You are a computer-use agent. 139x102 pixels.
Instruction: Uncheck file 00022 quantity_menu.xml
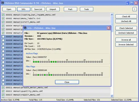[3, 91]
